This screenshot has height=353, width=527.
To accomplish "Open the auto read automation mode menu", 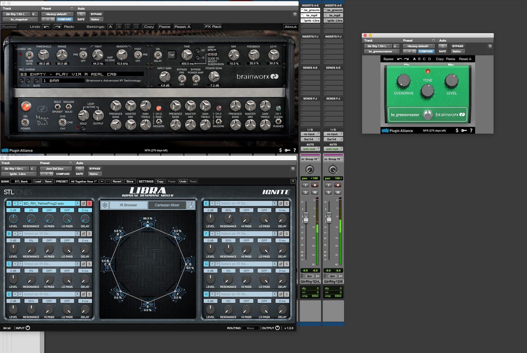I will [310, 149].
